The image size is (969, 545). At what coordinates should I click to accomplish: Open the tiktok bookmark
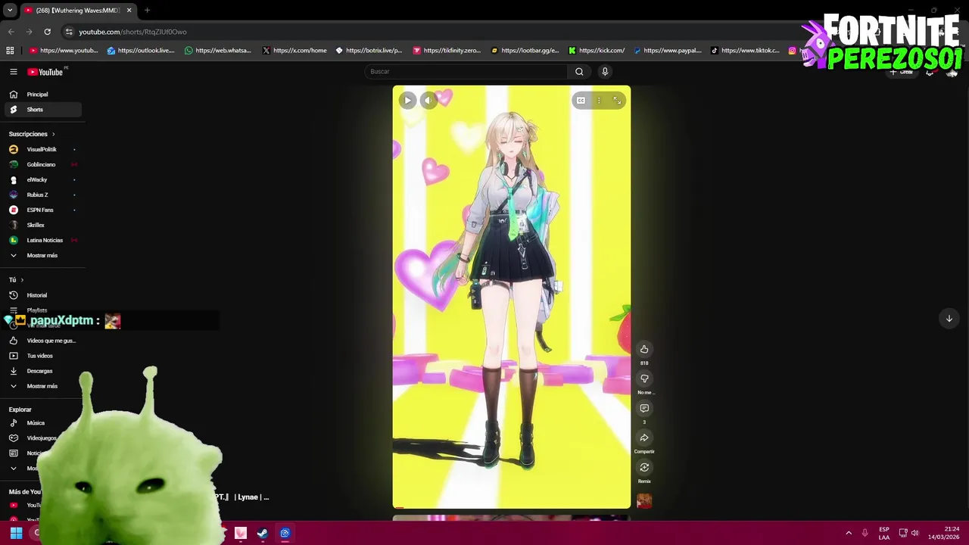(745, 51)
